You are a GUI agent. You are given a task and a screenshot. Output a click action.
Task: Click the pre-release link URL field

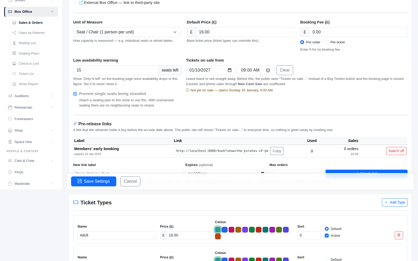pos(222,151)
